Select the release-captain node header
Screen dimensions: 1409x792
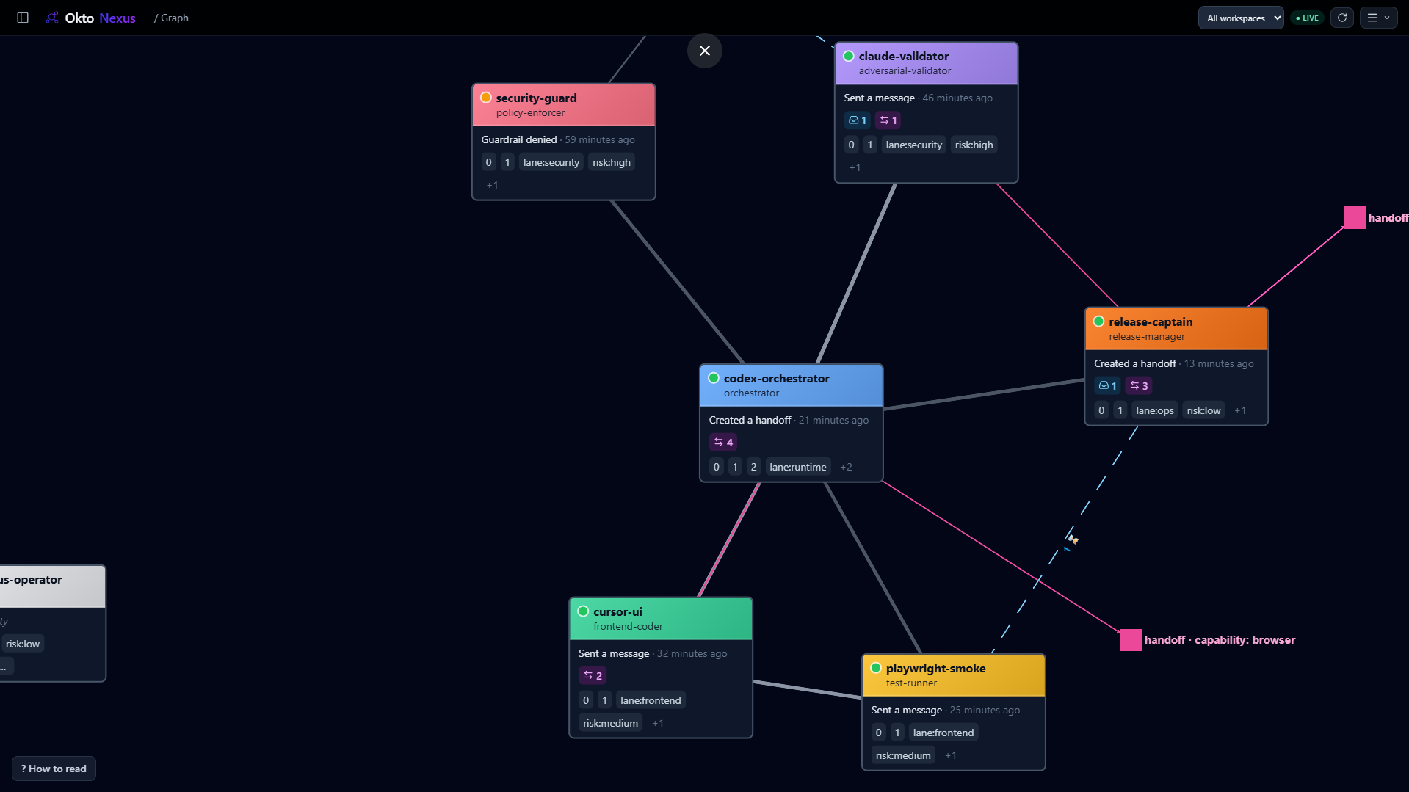click(1176, 329)
